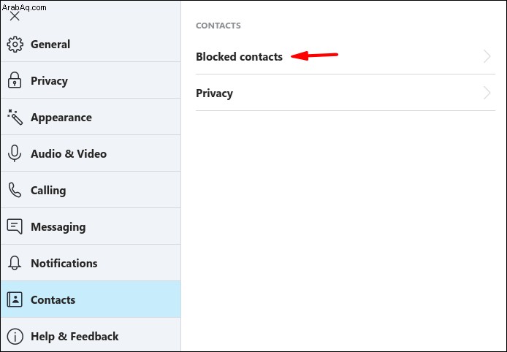Open Privacy under Contacts section
Screen dimensions: 507x352
[346, 93]
